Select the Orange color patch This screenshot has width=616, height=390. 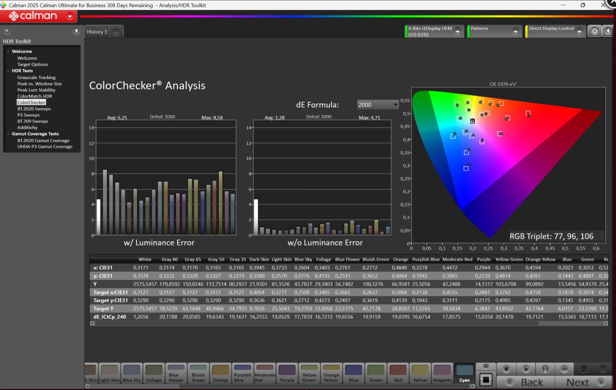220,373
